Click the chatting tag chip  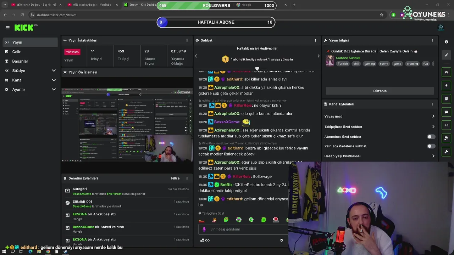[x=412, y=64]
